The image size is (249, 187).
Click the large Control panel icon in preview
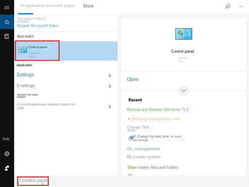(183, 34)
